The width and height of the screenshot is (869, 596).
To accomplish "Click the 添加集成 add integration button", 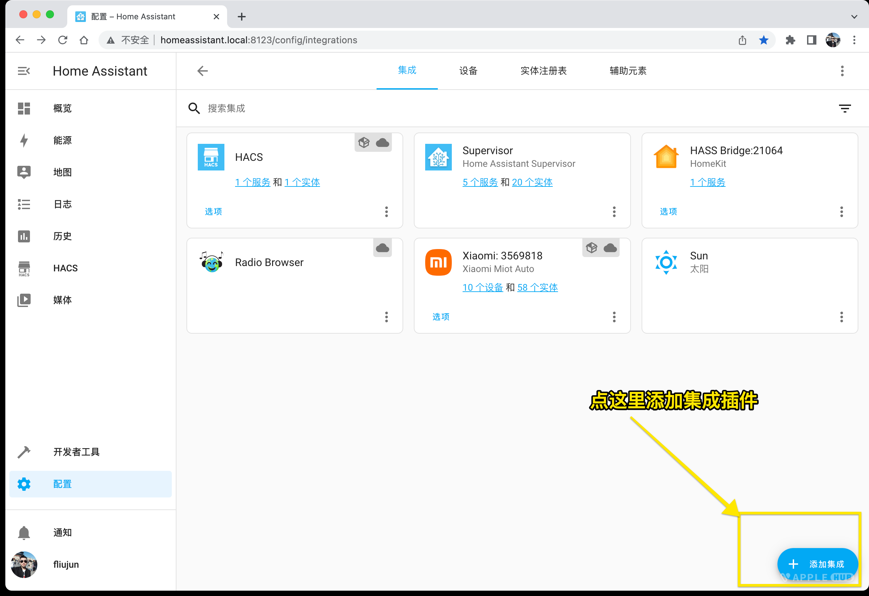I will click(817, 564).
